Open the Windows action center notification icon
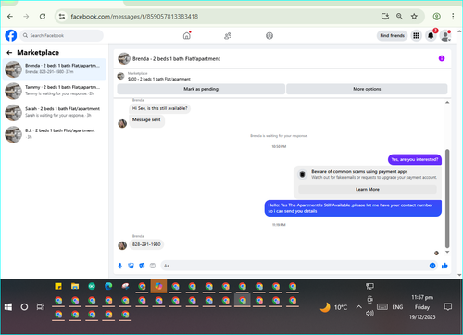Screen dimensions: 463x335 [x=448, y=306]
